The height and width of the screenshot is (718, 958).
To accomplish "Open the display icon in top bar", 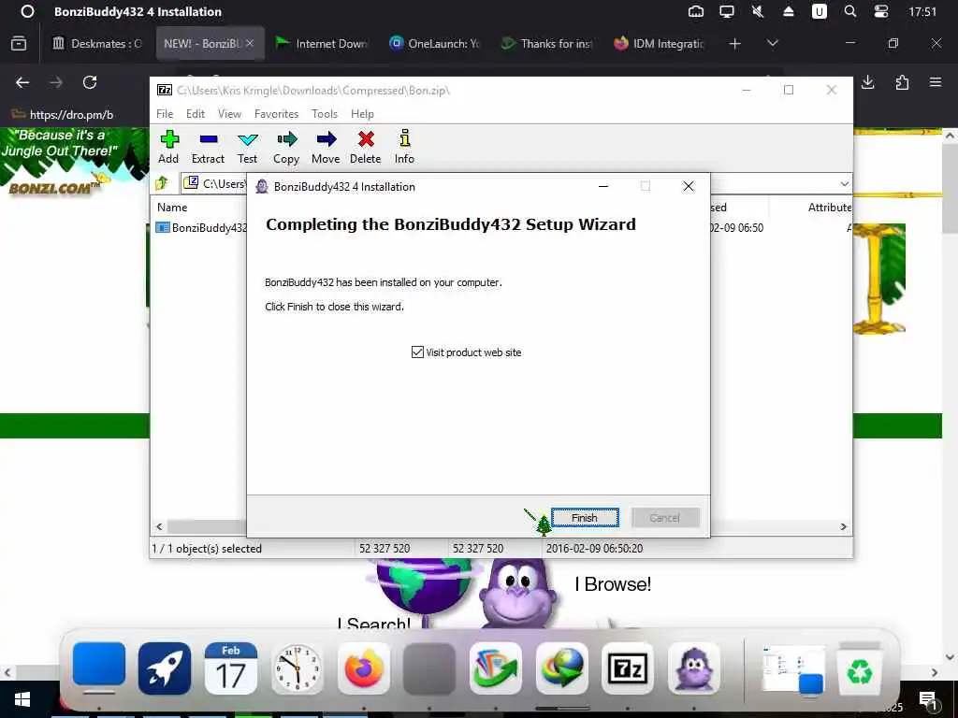I will [726, 11].
